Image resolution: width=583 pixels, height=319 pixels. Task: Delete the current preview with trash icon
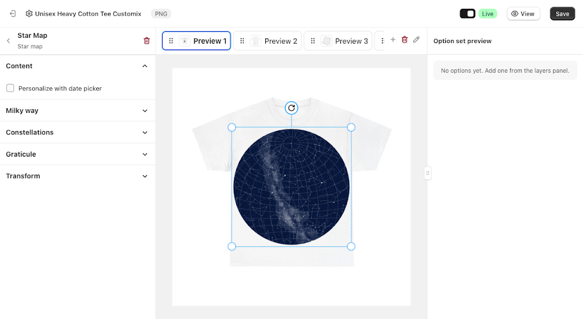coord(405,40)
